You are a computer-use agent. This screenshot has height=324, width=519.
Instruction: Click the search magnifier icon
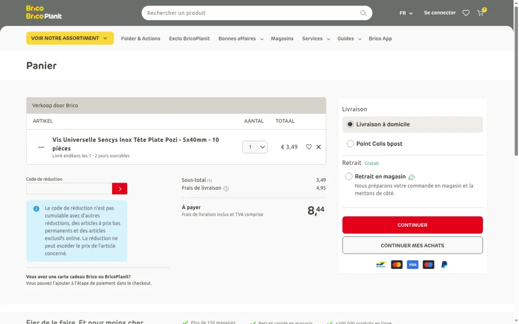363,13
